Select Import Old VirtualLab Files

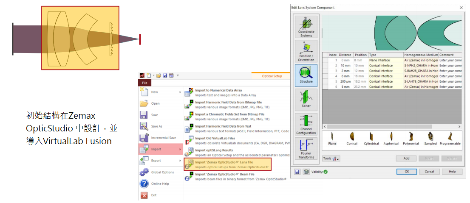click(x=237, y=140)
